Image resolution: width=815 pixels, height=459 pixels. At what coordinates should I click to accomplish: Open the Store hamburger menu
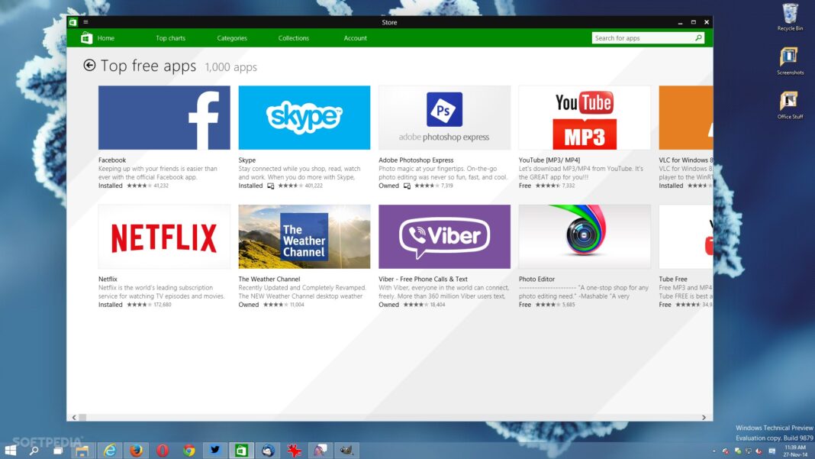tap(85, 22)
